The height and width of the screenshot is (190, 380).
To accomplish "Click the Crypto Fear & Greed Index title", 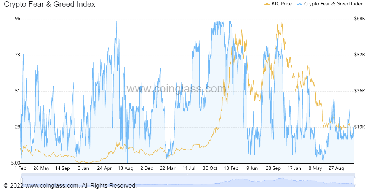I will (49, 4).
